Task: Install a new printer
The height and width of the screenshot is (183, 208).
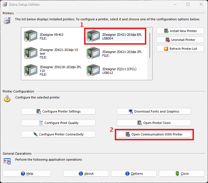Action: [180, 31]
